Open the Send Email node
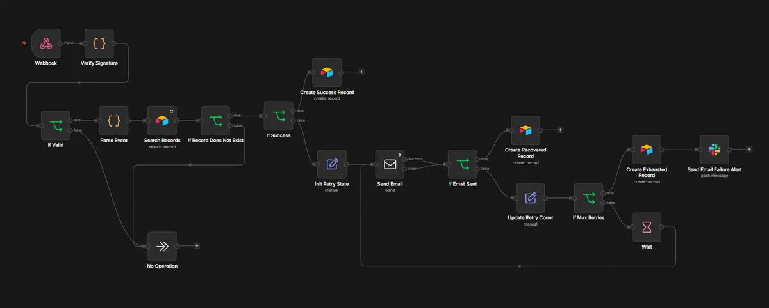The image size is (769, 308). [390, 164]
